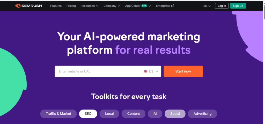The width and height of the screenshot is (265, 124).
Task: Click the Log In button
Action: click(x=222, y=6)
